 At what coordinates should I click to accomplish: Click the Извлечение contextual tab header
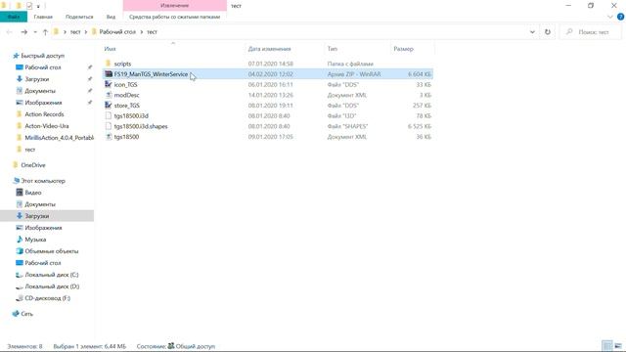click(174, 6)
